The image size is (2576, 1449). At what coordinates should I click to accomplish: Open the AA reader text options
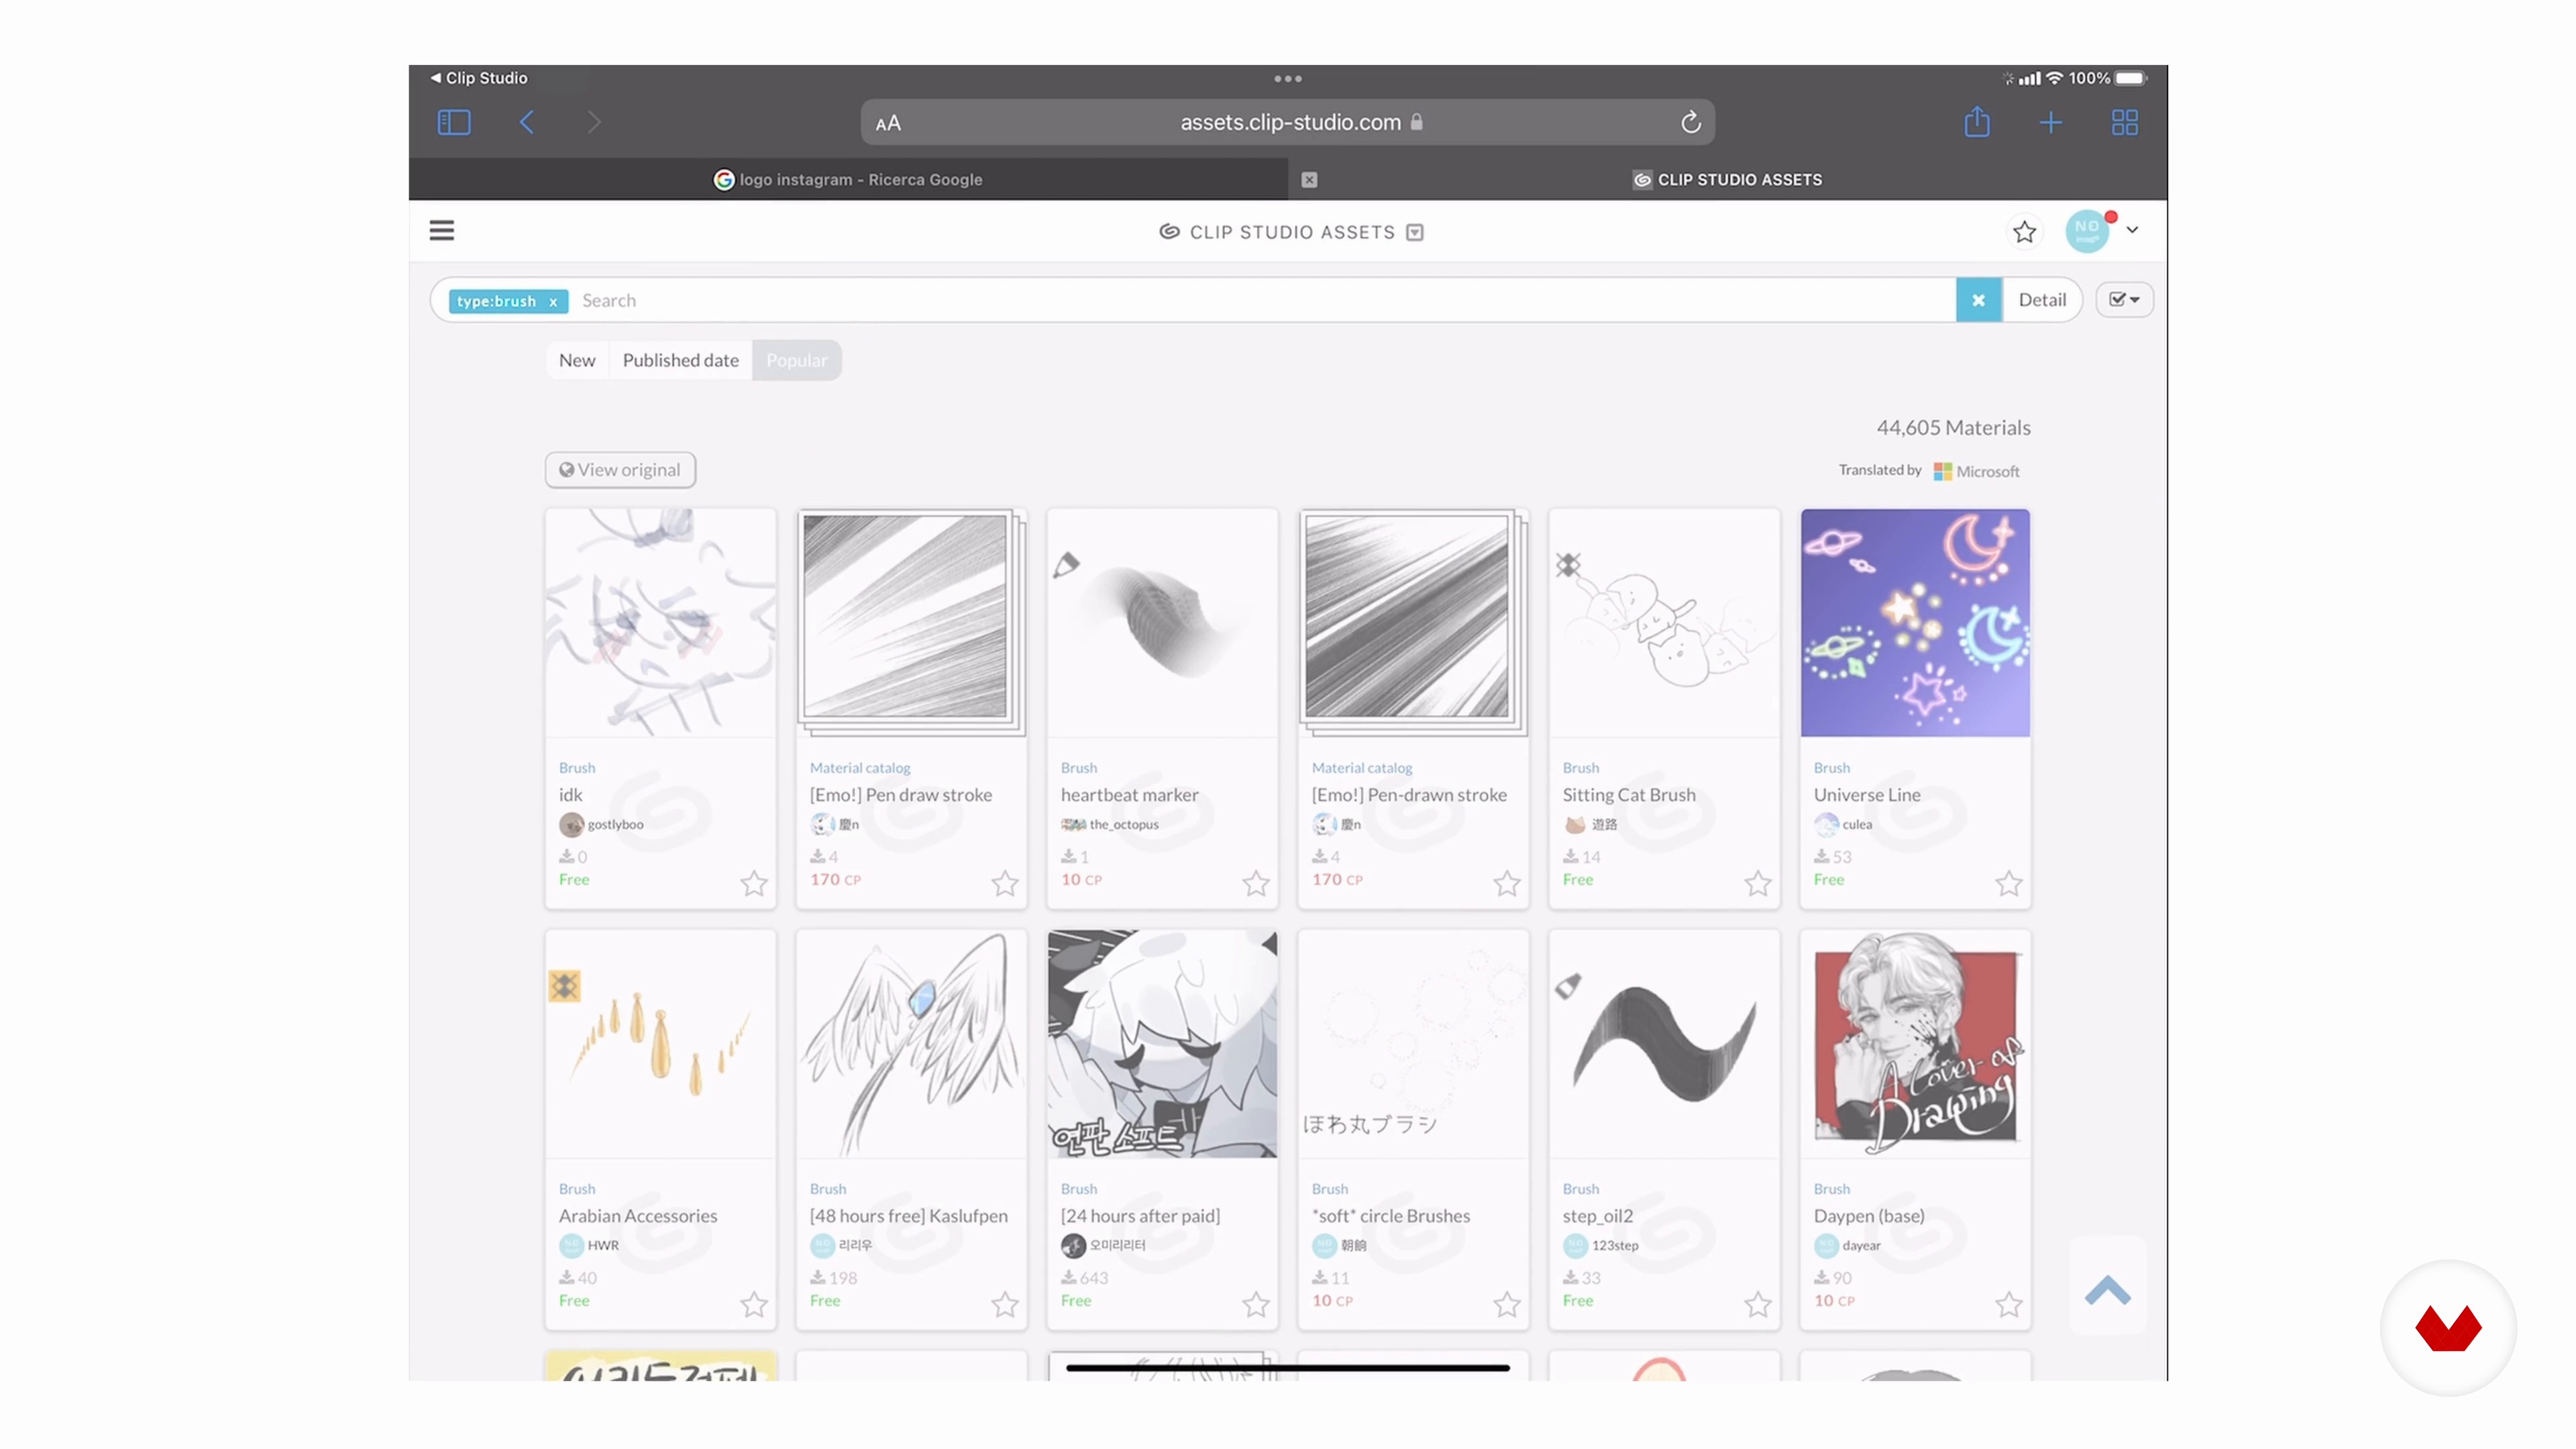pos(888,123)
